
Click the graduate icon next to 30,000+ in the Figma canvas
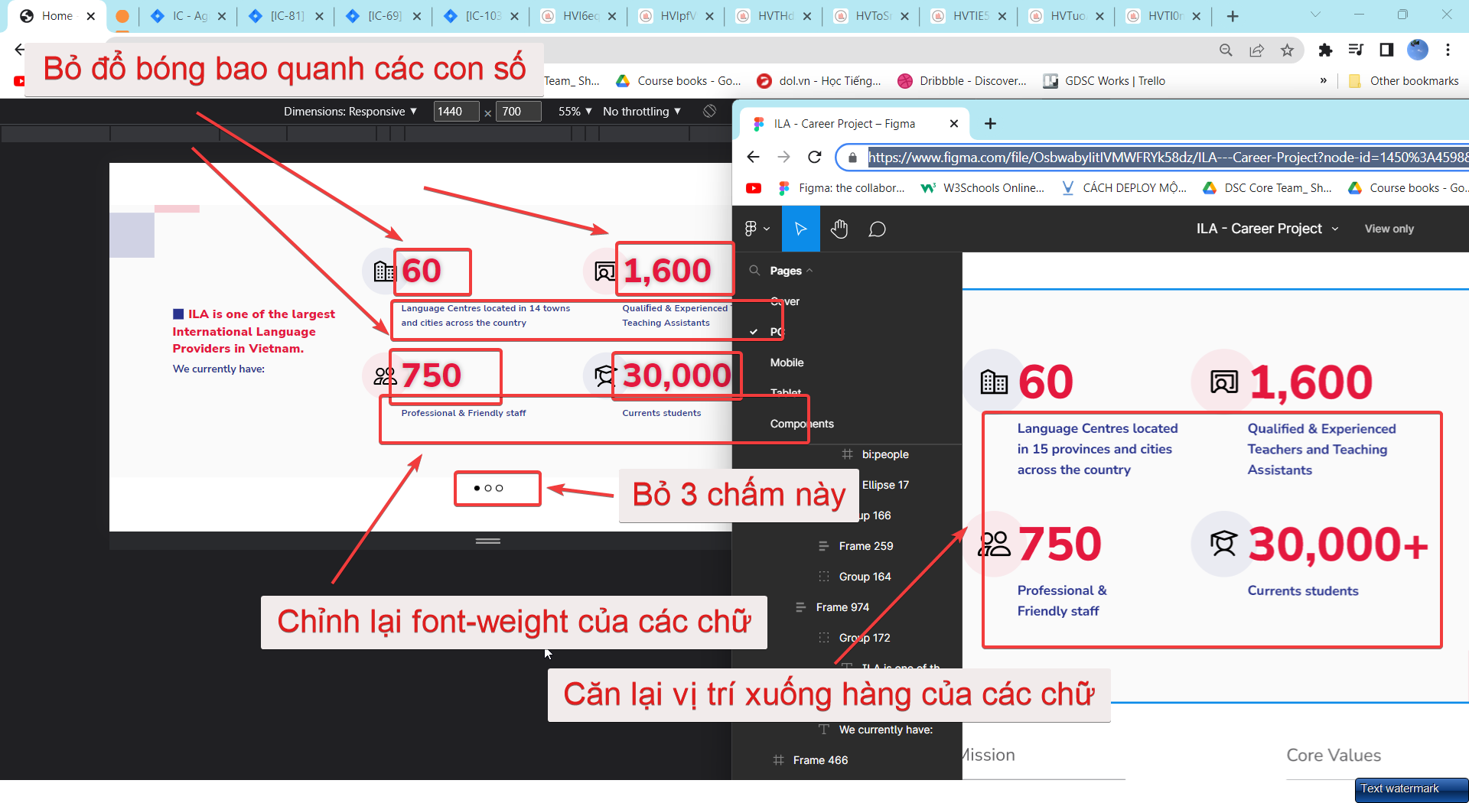(x=1223, y=544)
